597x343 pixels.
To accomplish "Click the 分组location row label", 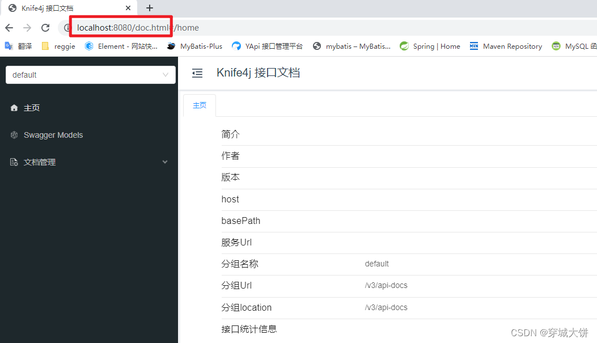I will coord(246,308).
